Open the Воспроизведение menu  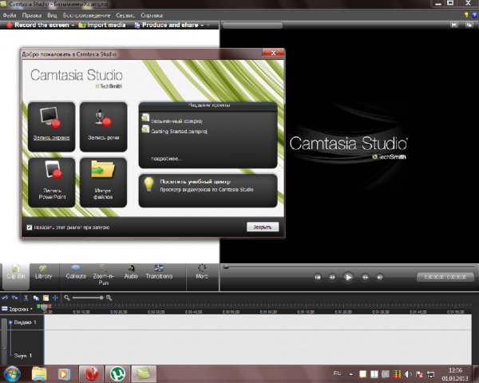pyautogui.click(x=86, y=15)
